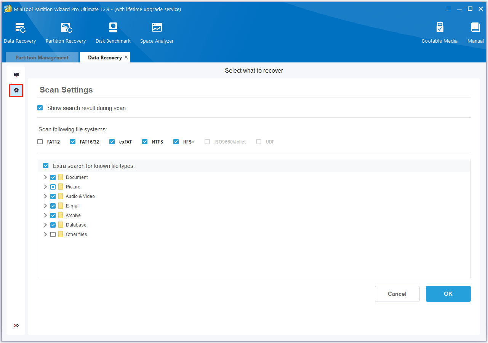The image size is (488, 343).
Task: Confirm settings with the OK button
Action: click(x=448, y=294)
